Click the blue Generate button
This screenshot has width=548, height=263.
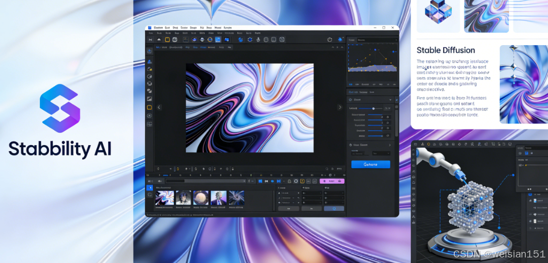point(371,165)
